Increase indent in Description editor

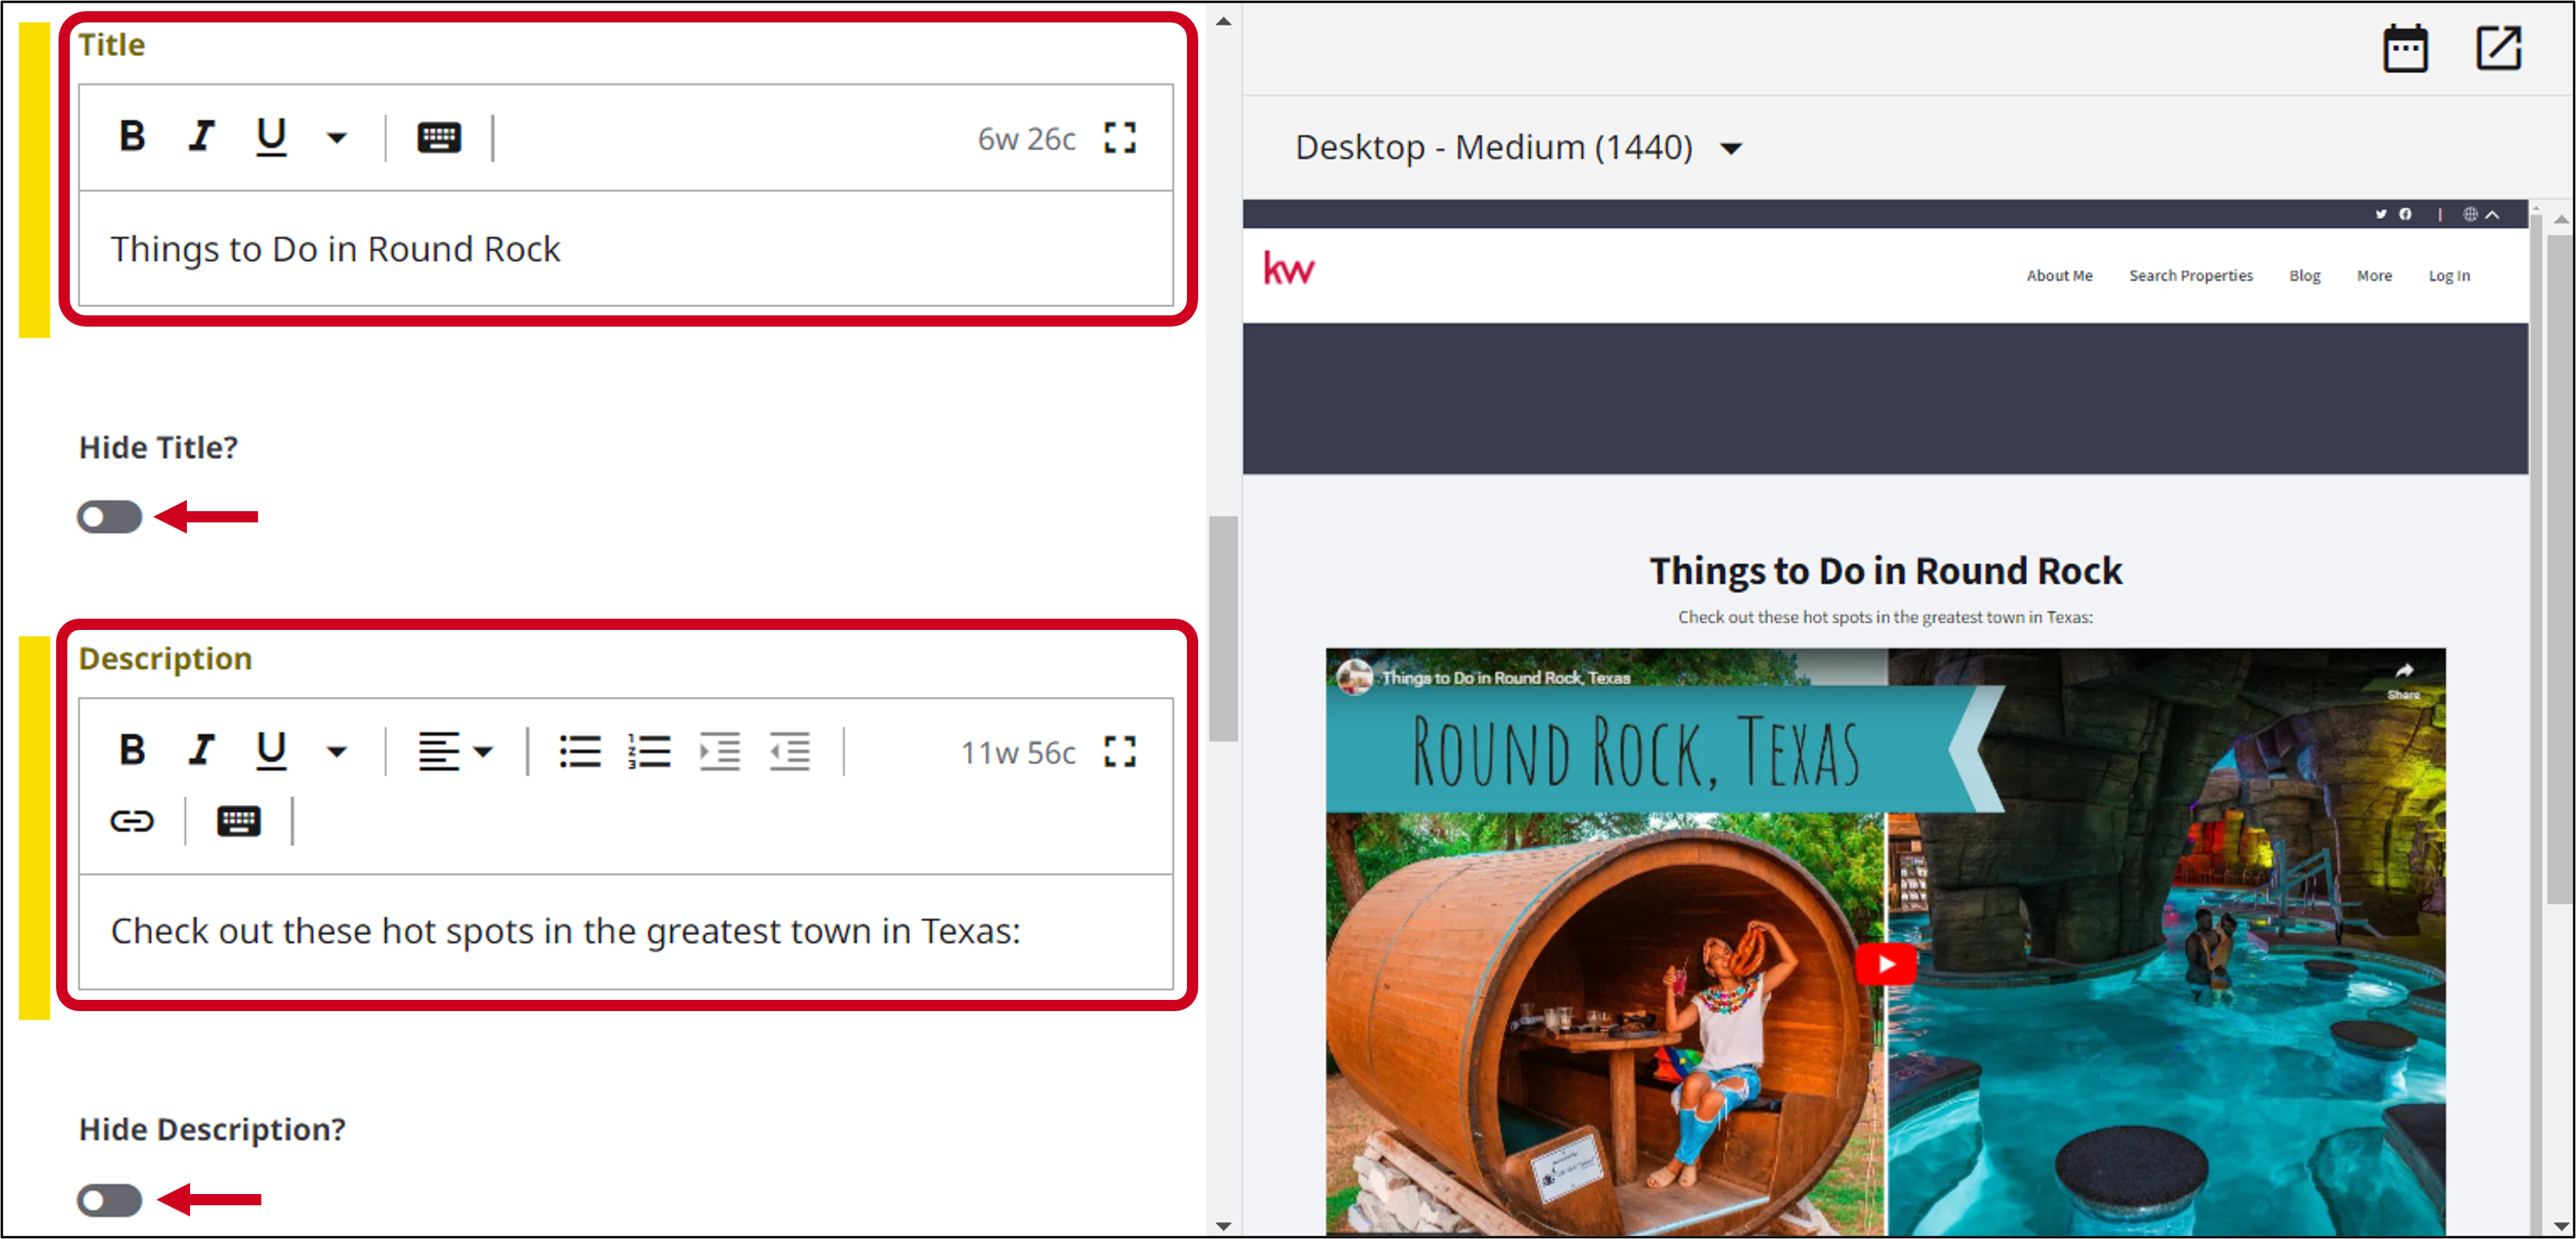pyautogui.click(x=720, y=752)
